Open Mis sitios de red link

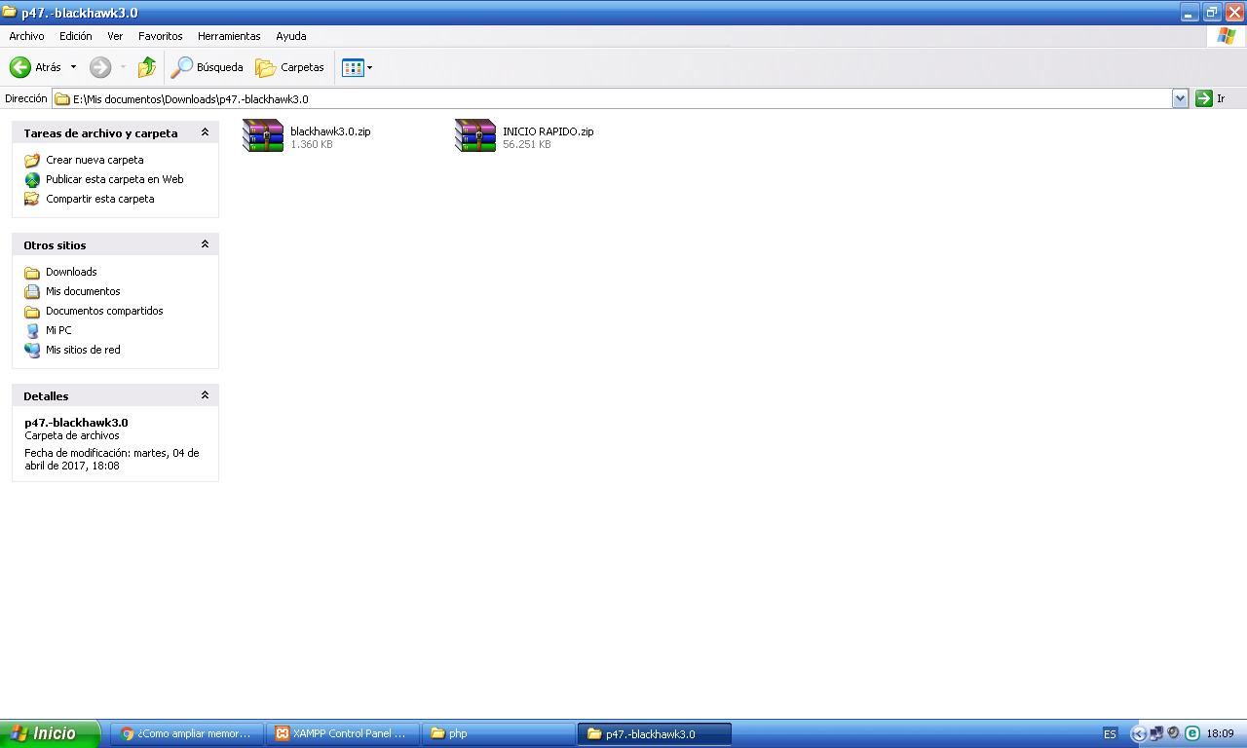[83, 350]
